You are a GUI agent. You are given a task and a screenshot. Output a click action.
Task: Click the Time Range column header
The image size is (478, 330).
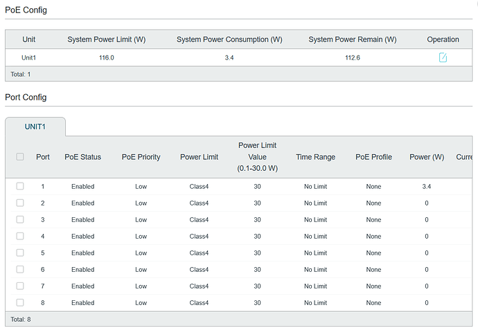(x=315, y=157)
